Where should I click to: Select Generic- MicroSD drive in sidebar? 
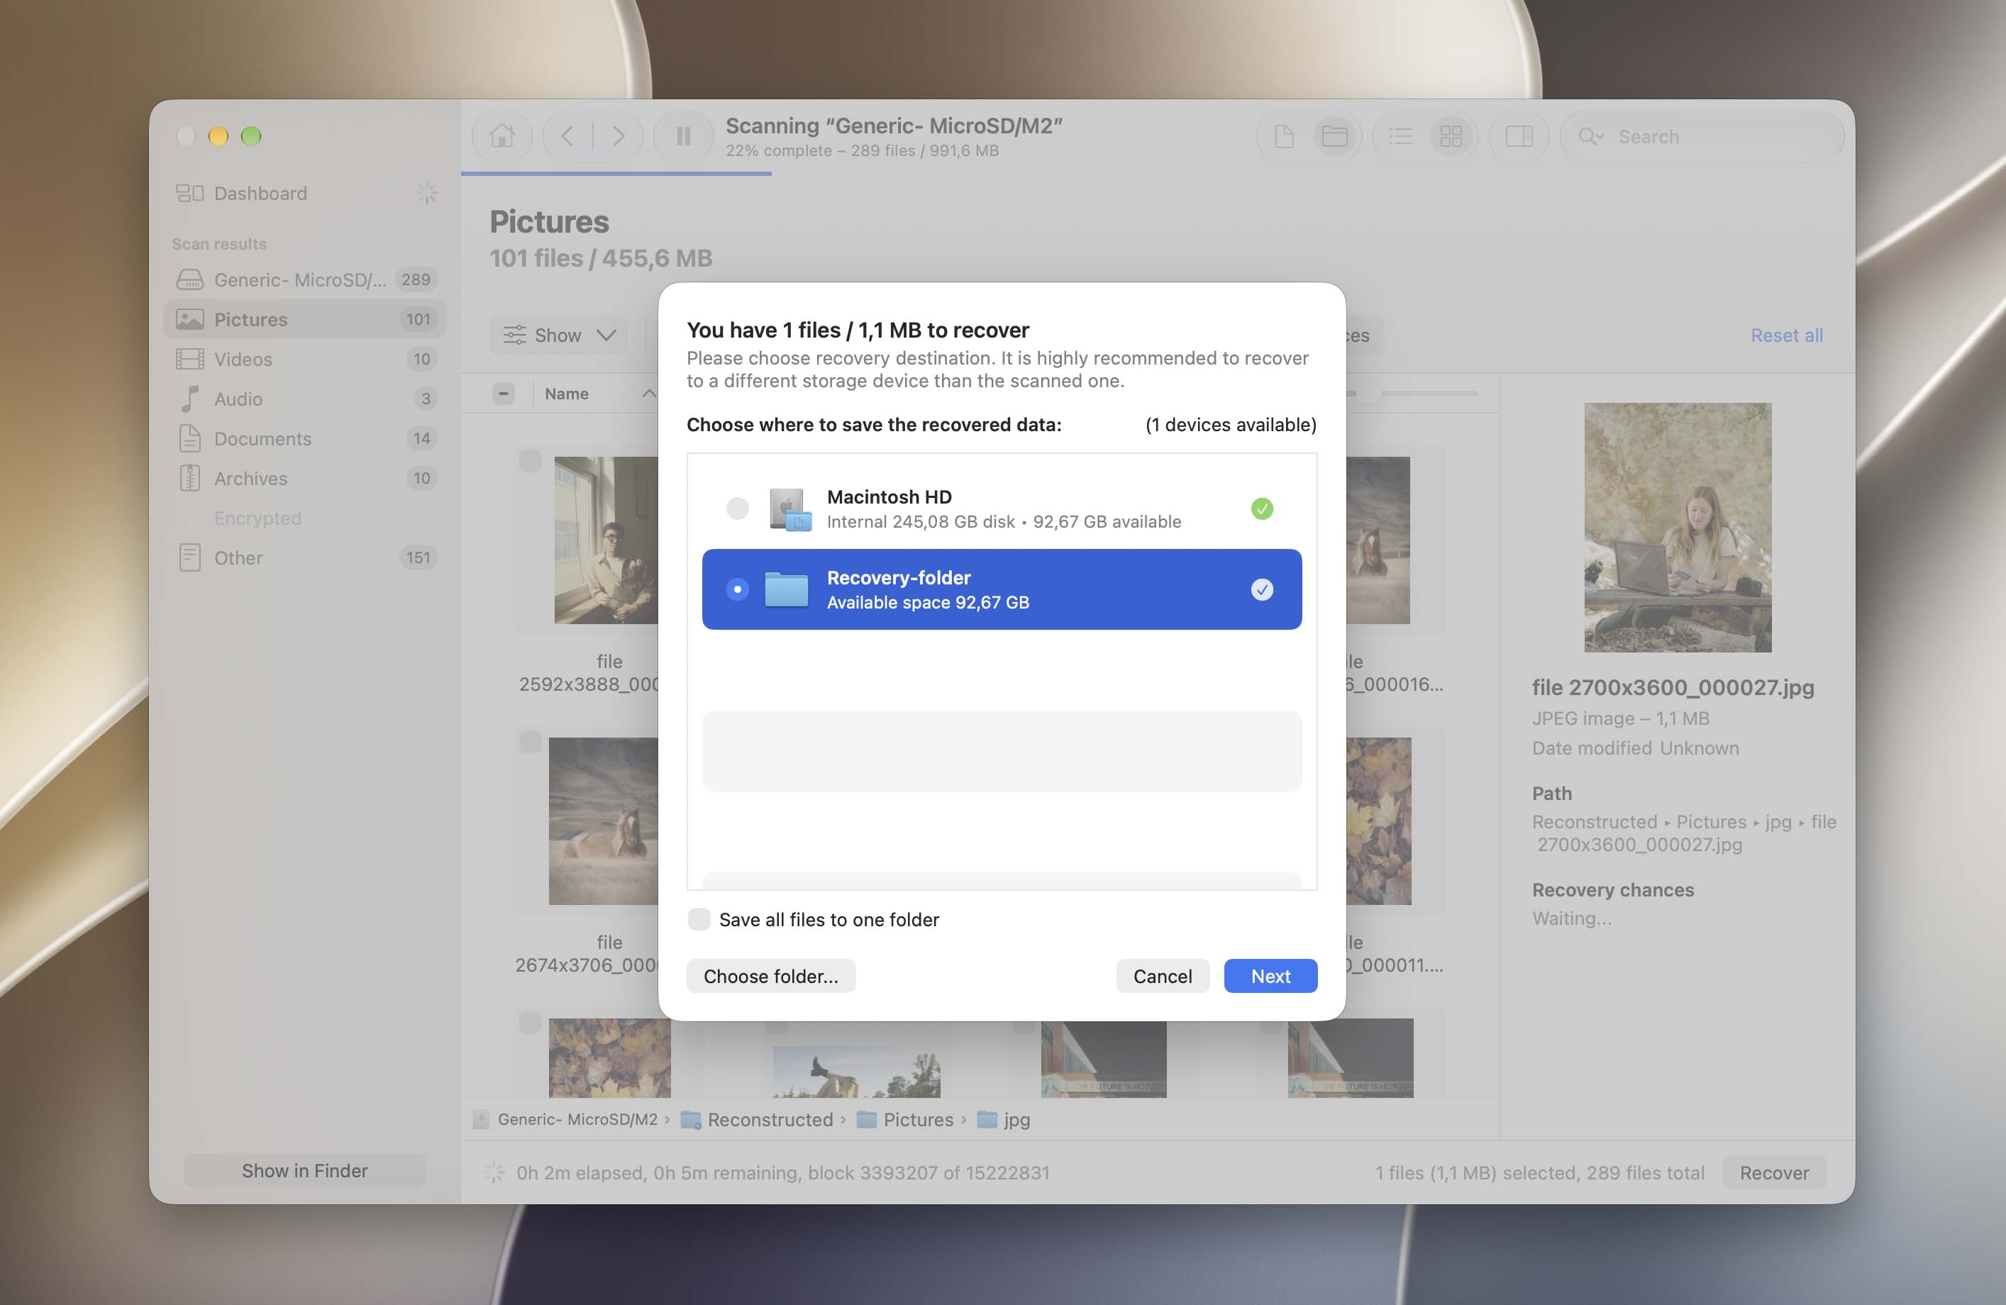coord(305,279)
